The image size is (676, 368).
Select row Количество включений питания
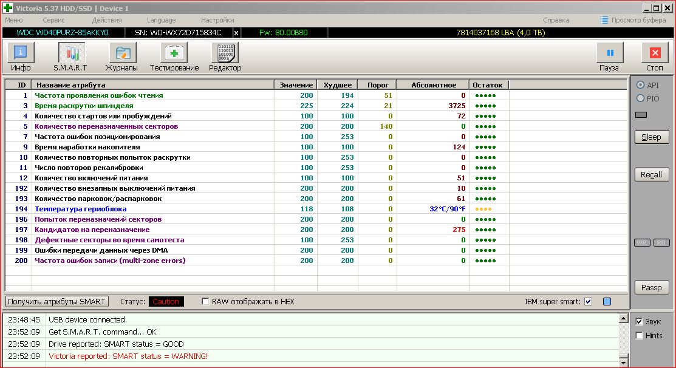(x=316, y=178)
